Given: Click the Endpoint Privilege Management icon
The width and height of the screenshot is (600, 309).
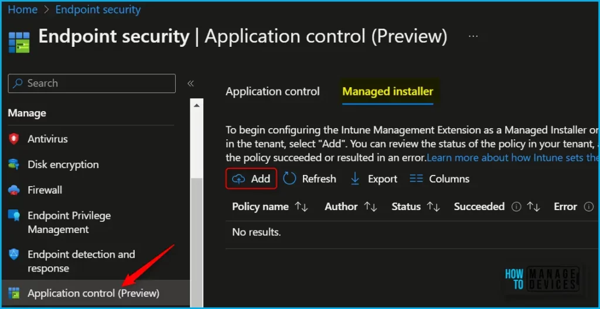Looking at the screenshot, I should [14, 216].
